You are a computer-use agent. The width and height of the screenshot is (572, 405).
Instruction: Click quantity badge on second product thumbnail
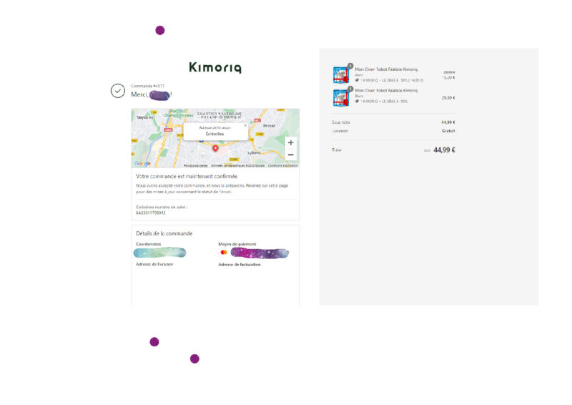pyautogui.click(x=350, y=89)
